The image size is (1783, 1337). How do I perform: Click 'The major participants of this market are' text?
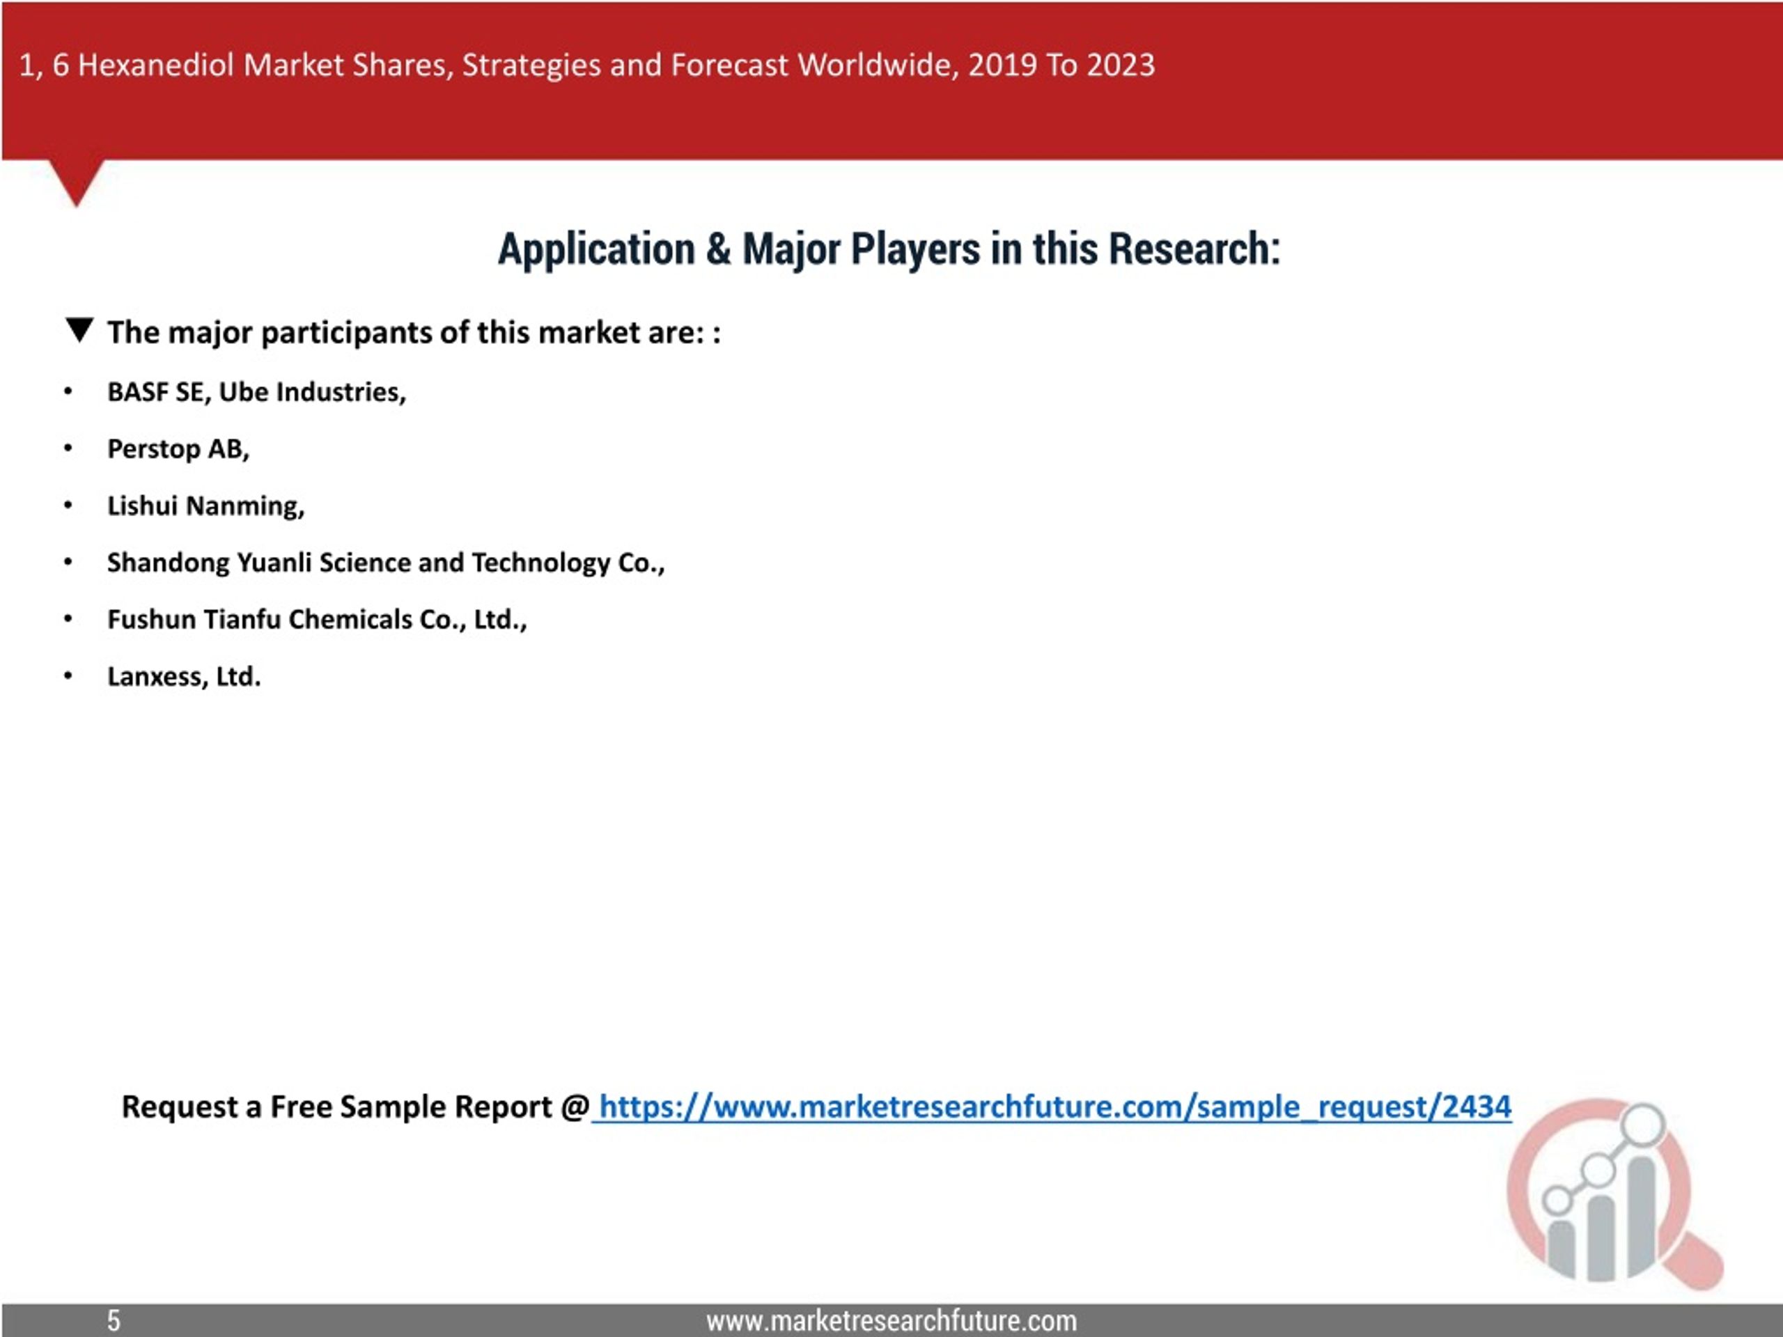[x=414, y=333]
